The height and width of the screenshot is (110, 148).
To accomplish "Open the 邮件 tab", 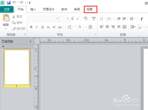I will (64, 9).
